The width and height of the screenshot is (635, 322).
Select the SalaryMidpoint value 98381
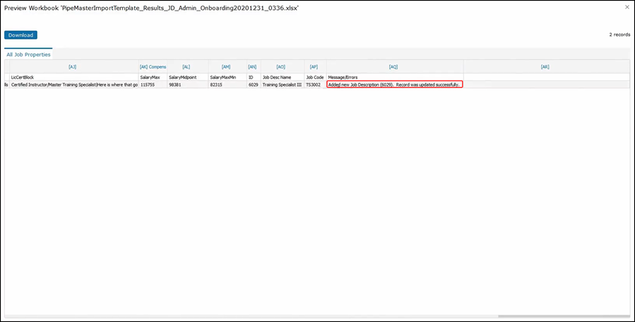coord(175,85)
